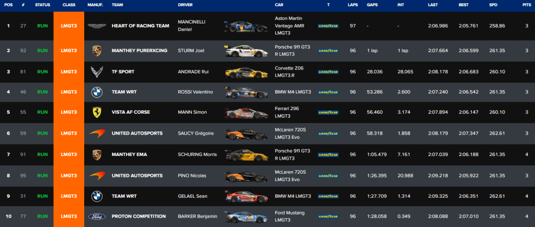
Task: Sort by the PITS column header
Action: [527, 5]
